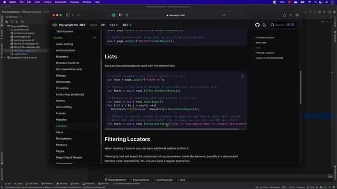Image resolution: width=337 pixels, height=189 pixels.
Task: Click the half-circle shield icon in Safari's toolbar
Action: coord(120,15)
